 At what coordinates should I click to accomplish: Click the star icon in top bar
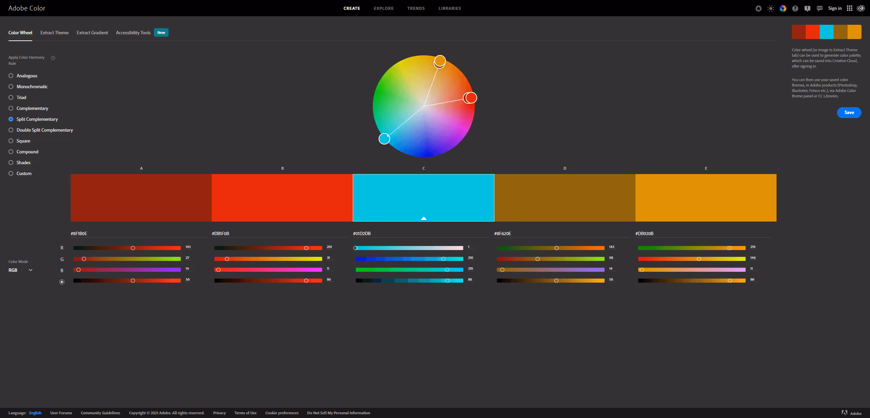point(758,8)
